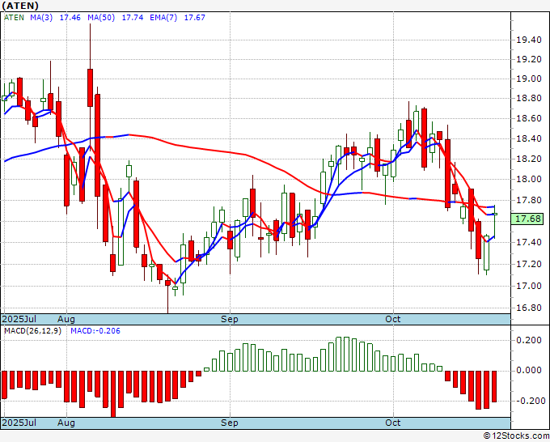Click the 17.40 price axis label
550x442 pixels.
tap(529, 242)
